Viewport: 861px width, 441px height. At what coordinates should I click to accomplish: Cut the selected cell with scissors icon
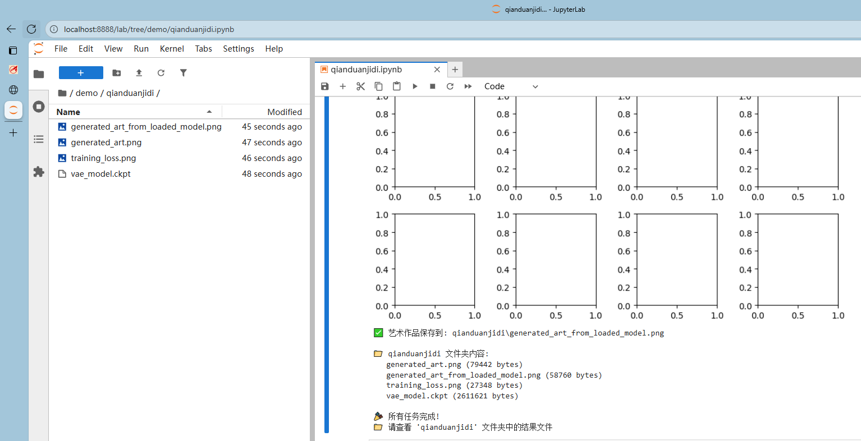tap(360, 86)
